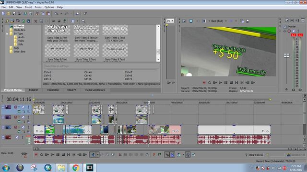Stop playback in video preview
Viewport: 307px width, 172px height.
[231, 83]
